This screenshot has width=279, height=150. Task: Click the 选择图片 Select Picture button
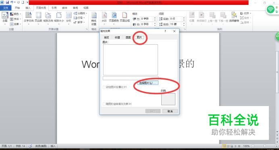click(148, 83)
